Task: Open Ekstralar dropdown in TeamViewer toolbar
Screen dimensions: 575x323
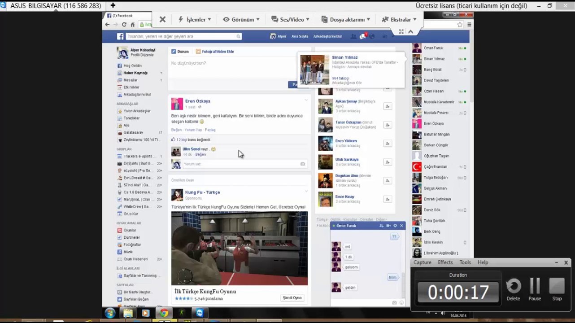Action: (399, 19)
